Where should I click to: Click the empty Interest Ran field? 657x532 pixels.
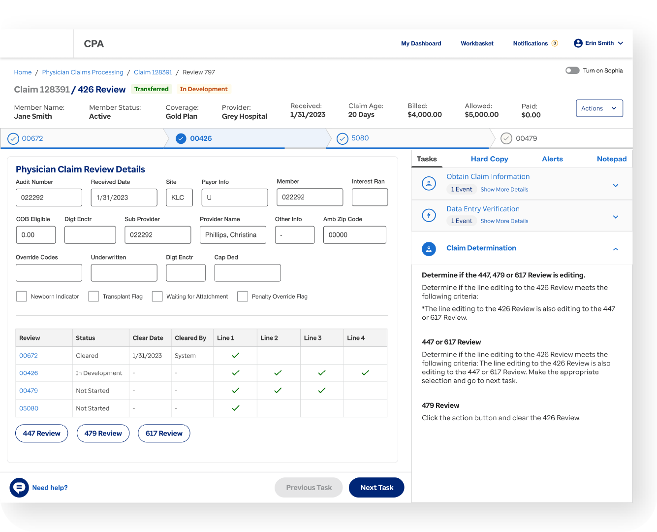(370, 197)
